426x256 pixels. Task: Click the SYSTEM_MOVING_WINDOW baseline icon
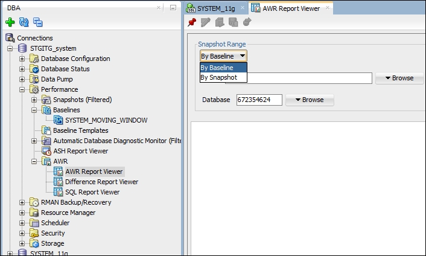(x=58, y=120)
